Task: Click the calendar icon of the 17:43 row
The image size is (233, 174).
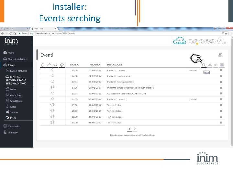Action: tap(221, 82)
